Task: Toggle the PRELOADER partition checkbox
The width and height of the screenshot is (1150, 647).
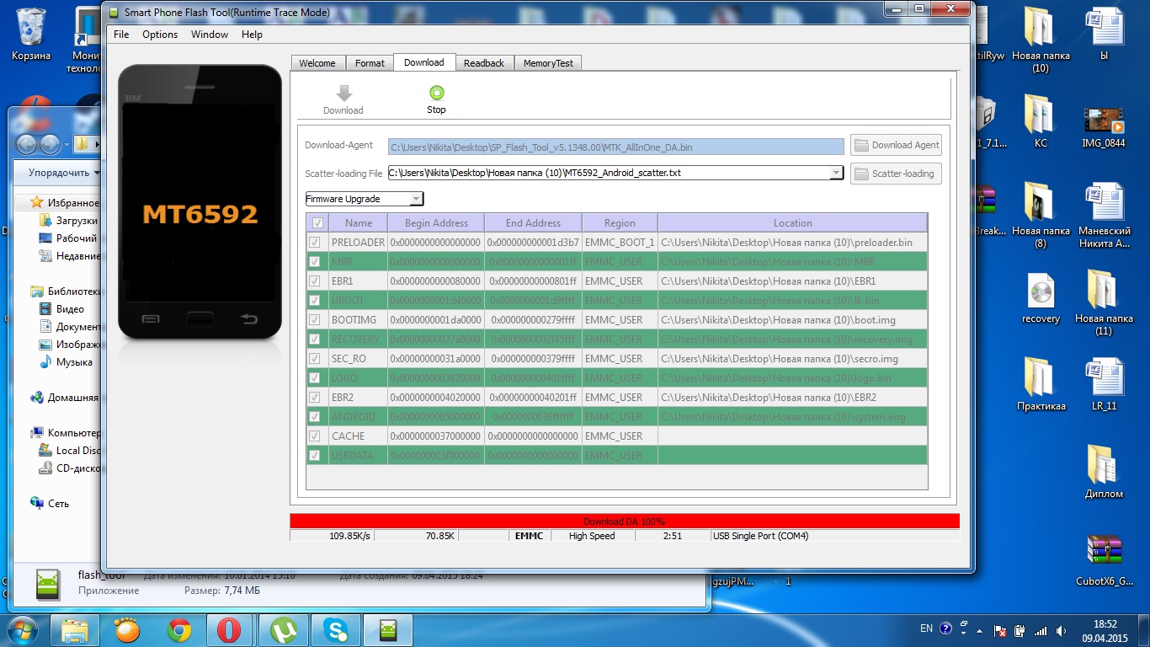Action: 315,243
